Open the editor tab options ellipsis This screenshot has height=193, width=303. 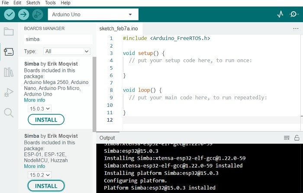296,29
